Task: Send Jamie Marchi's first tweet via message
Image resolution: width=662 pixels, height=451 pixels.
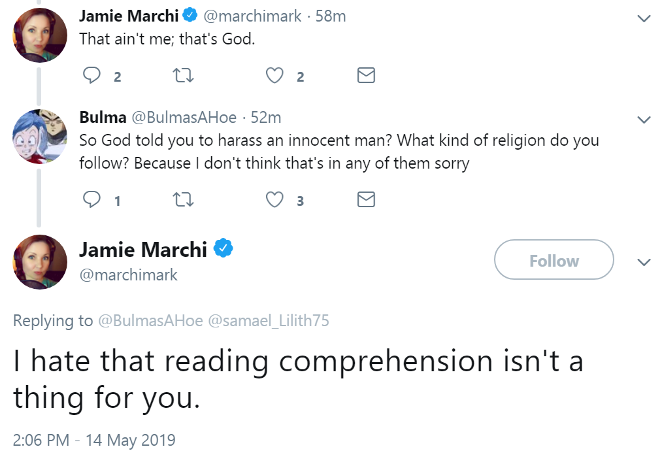Action: (x=366, y=76)
